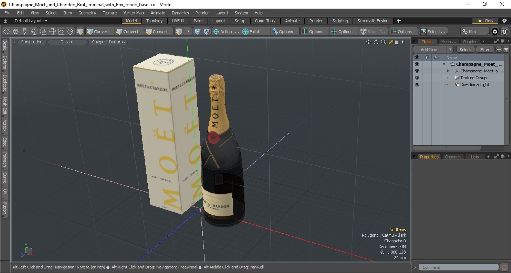
Task: Click the circular clock-like toolbar icon
Action: (70, 32)
